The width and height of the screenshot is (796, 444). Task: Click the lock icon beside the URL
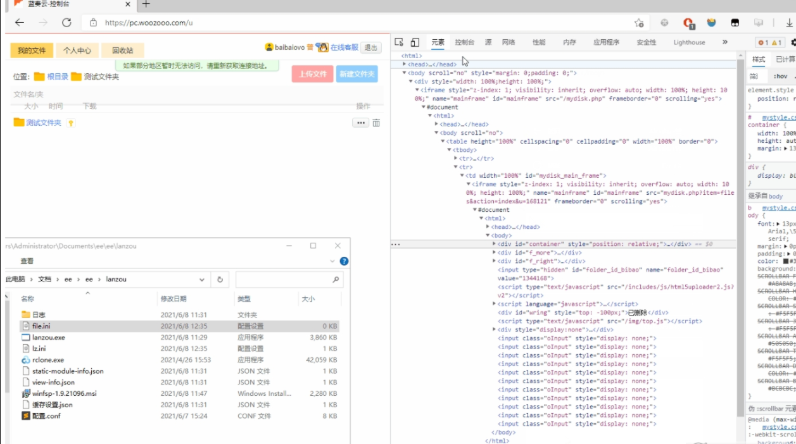(93, 23)
